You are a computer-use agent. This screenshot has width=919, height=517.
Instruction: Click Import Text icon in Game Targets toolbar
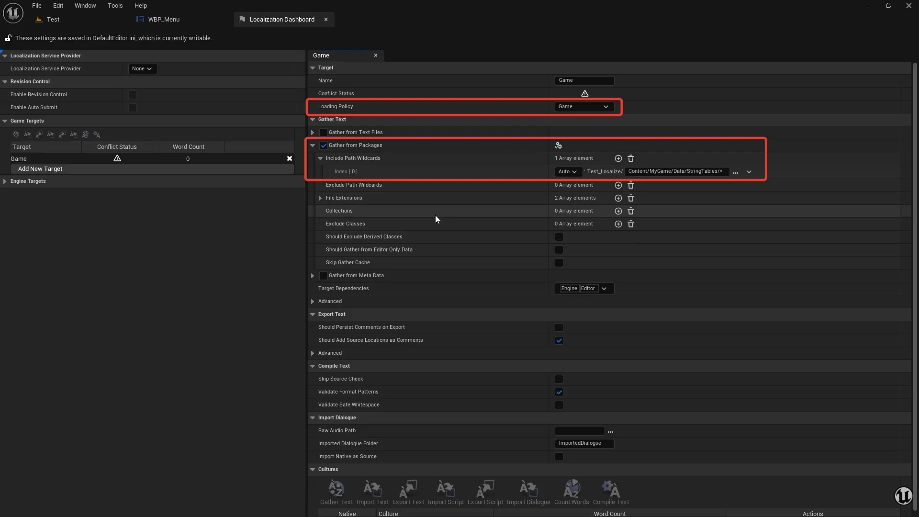tap(28, 135)
